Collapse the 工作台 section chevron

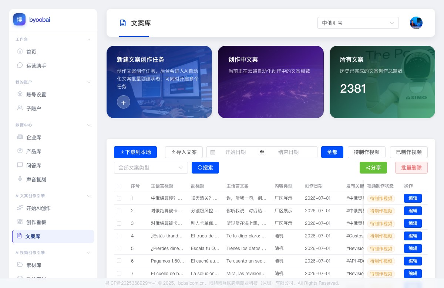click(x=89, y=39)
